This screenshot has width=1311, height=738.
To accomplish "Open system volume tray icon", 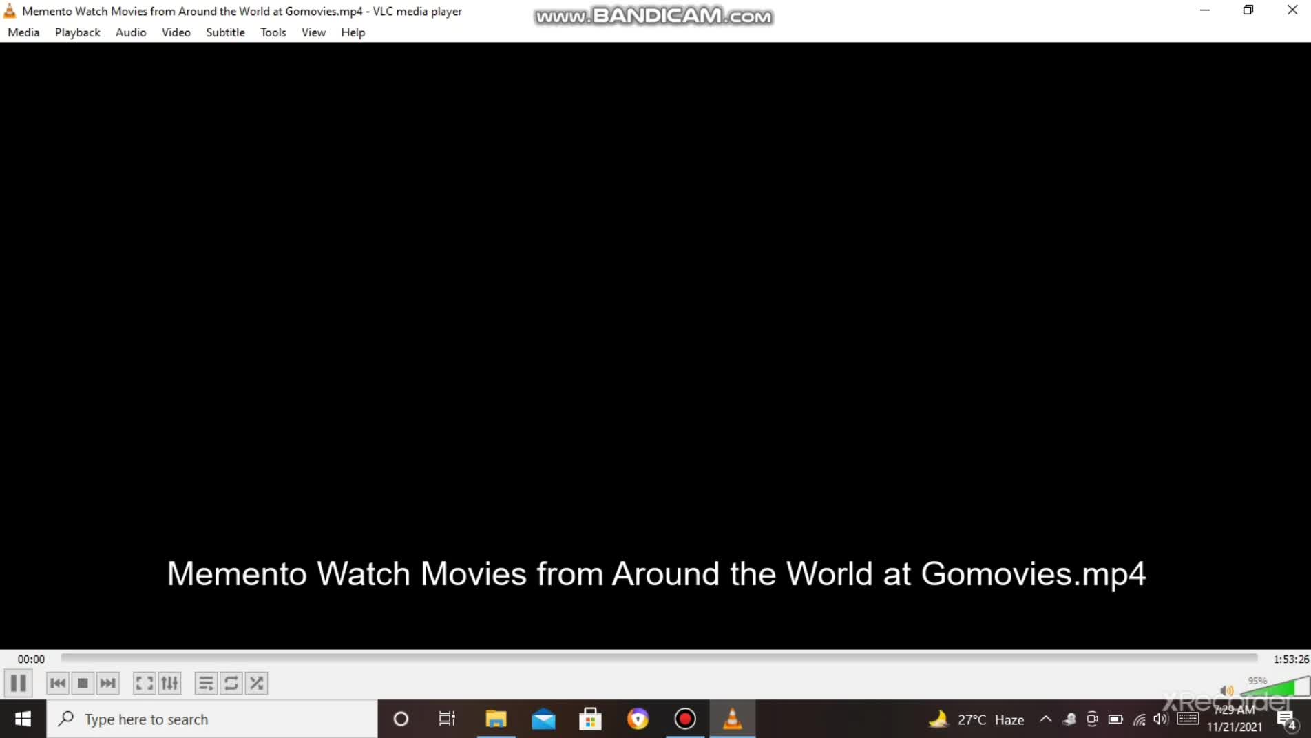I will tap(1161, 719).
